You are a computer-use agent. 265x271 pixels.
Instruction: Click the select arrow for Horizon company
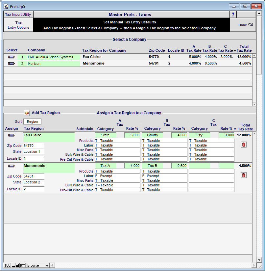[x=12, y=64]
